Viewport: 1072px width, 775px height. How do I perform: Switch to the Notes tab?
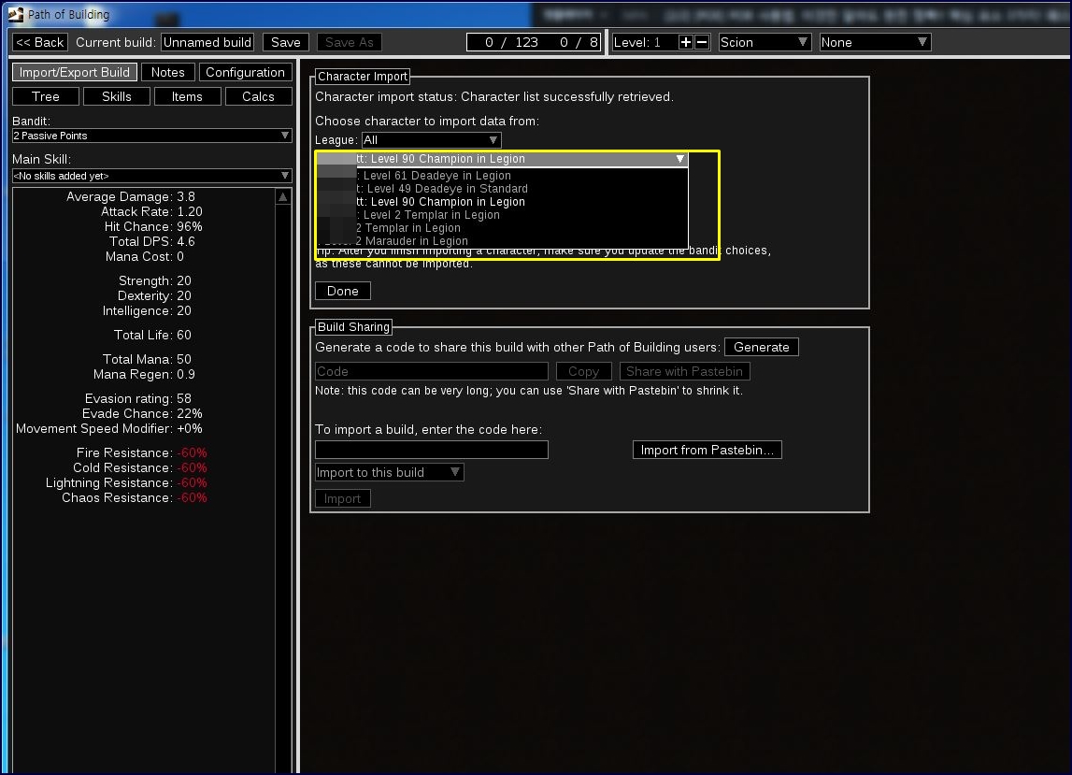coord(168,73)
